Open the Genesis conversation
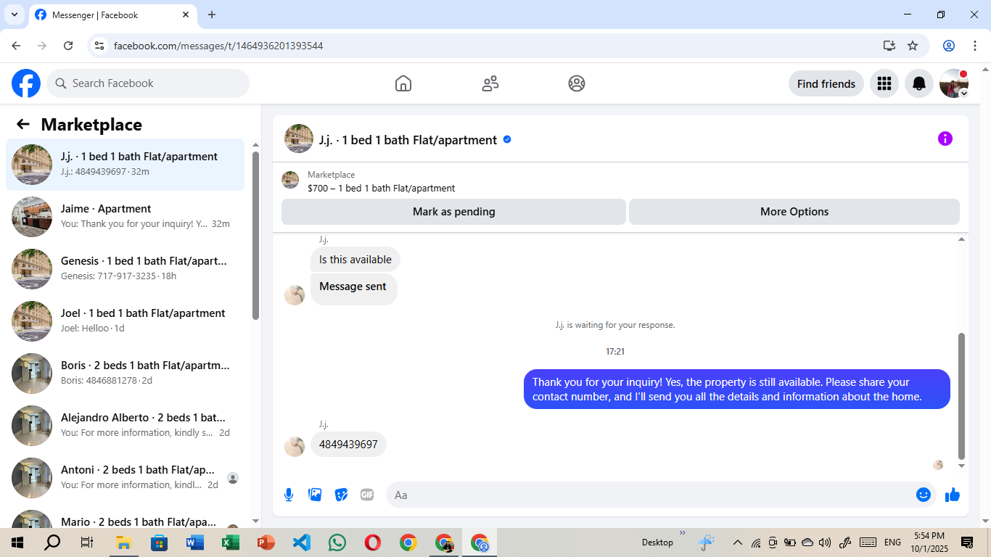Image resolution: width=991 pixels, height=557 pixels. 125,269
